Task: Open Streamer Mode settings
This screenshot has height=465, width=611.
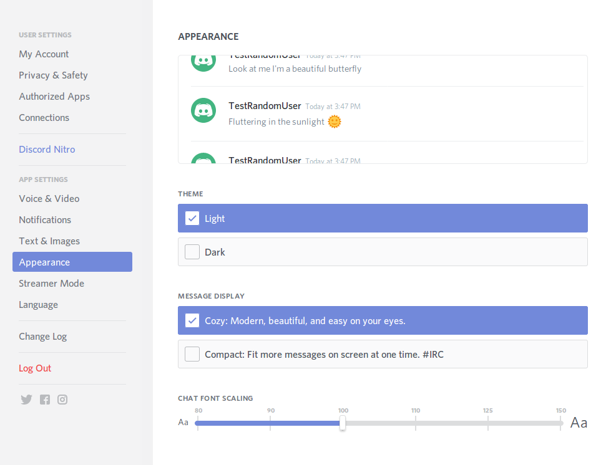Action: (51, 283)
